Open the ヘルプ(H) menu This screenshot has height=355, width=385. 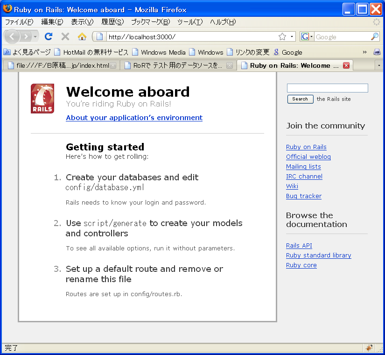[223, 22]
